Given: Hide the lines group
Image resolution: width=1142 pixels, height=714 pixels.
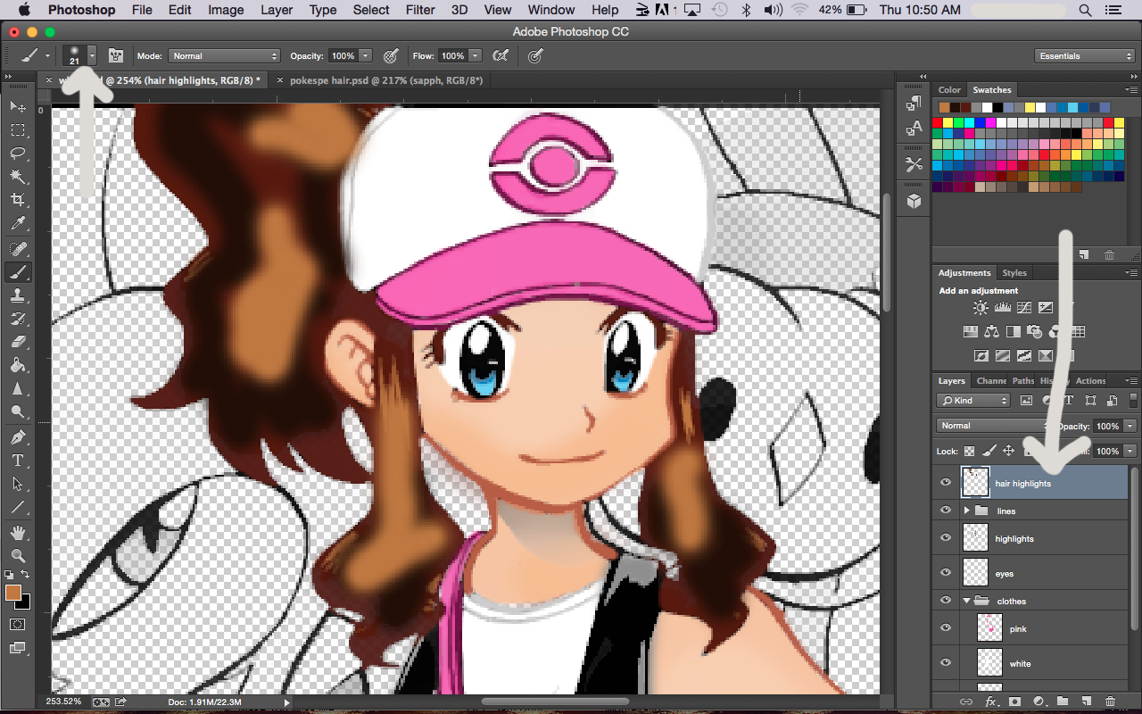Looking at the screenshot, I should click(x=946, y=511).
